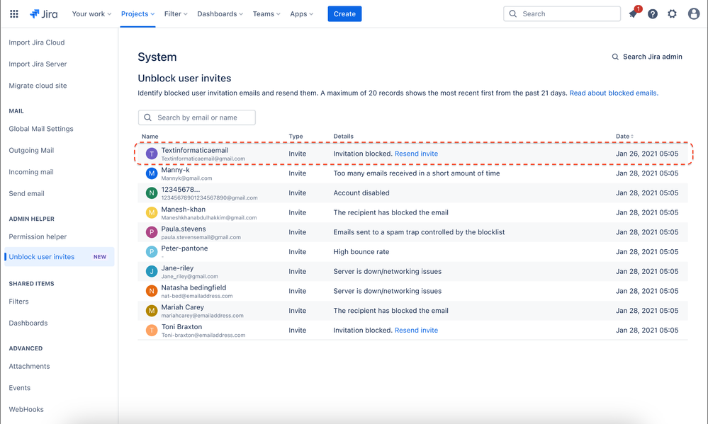Click Manesh-khan's yellow M avatar
This screenshot has width=708, height=424.
(x=151, y=212)
